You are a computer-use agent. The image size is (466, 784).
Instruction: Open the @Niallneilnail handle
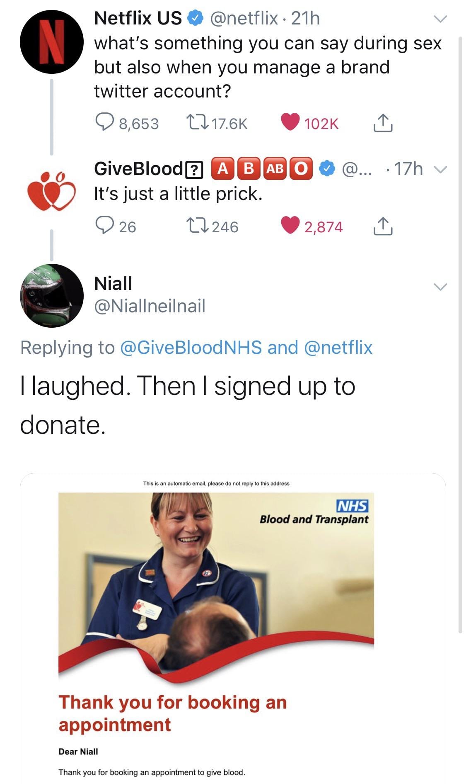pos(150,306)
